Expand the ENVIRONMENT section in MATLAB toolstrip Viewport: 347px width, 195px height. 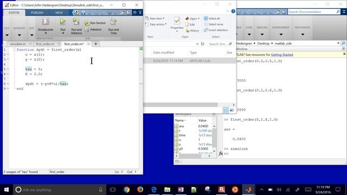(x=281, y=35)
